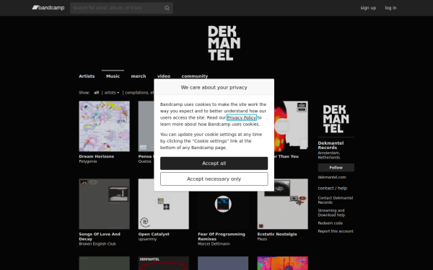Screen dimensions: 433x270
Task: Open the merch tab
Action: [139, 76]
